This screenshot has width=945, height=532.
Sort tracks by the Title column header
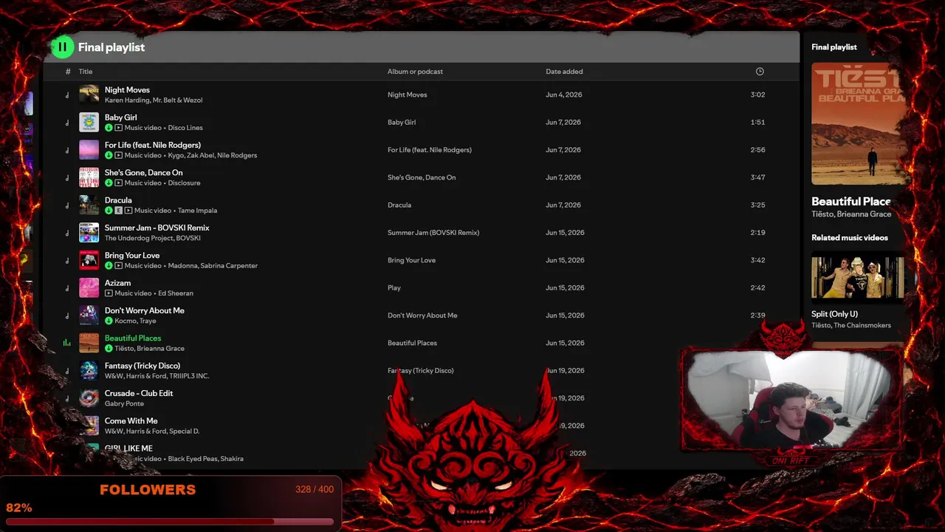[86, 72]
